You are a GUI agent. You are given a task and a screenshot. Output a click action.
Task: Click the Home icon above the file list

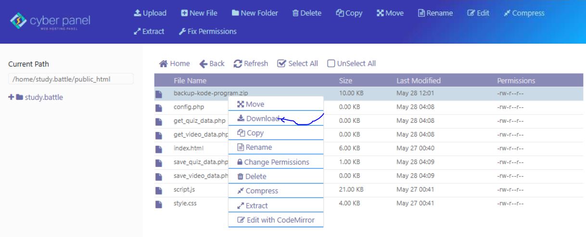click(x=164, y=64)
